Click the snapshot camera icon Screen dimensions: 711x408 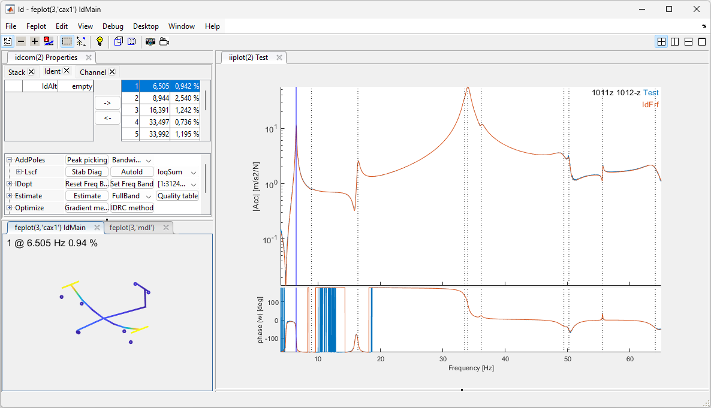pos(150,41)
